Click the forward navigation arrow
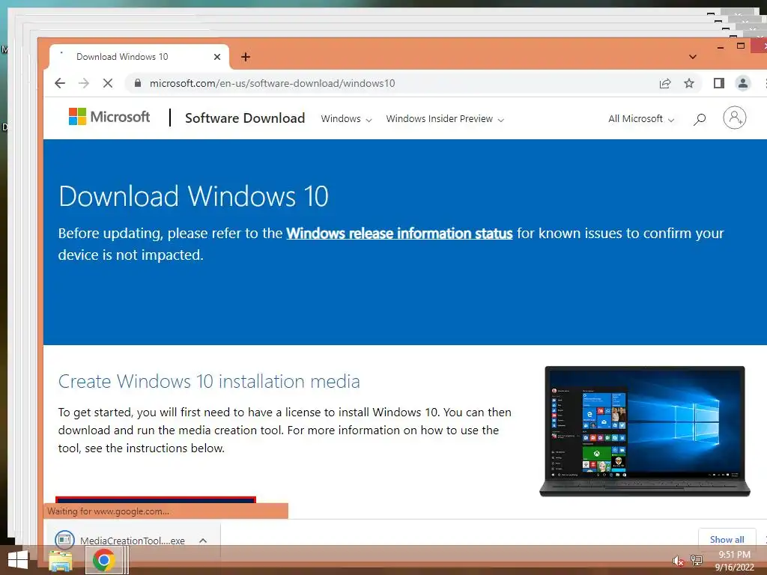The width and height of the screenshot is (767, 575). click(84, 83)
